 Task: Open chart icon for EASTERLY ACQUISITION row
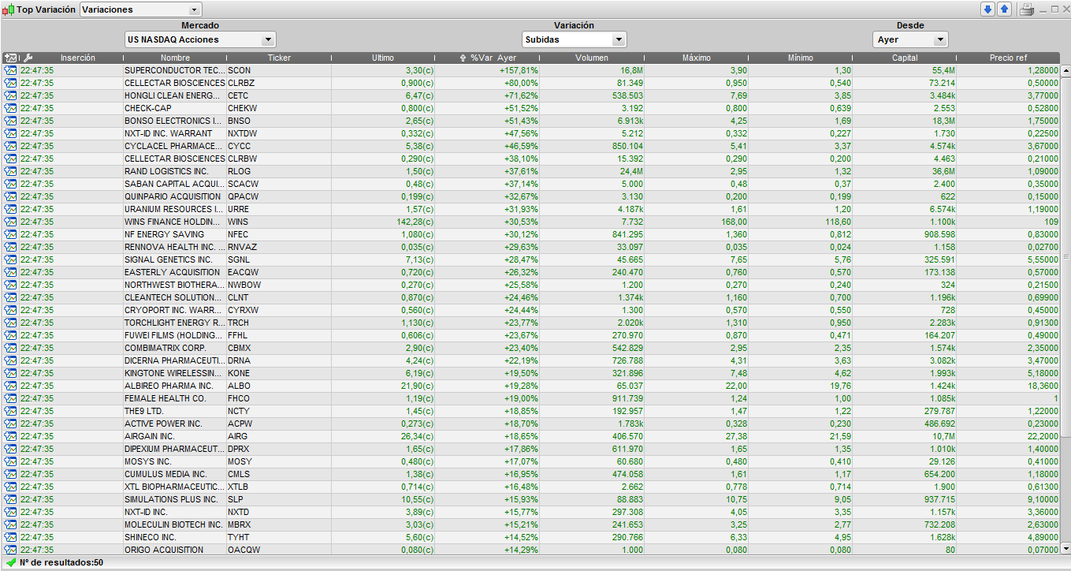click(10, 272)
